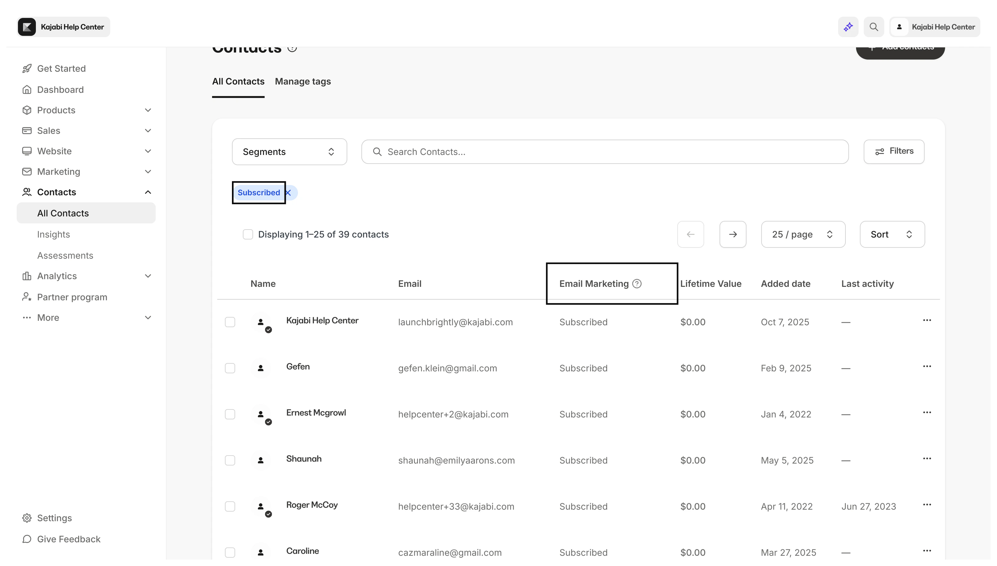997x566 pixels.
Task: Open Assessments in the sidebar
Action: [65, 255]
